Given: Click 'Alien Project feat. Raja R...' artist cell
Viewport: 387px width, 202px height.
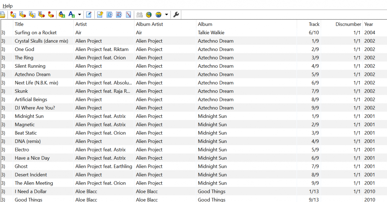Looking at the screenshot, I should (103, 91).
